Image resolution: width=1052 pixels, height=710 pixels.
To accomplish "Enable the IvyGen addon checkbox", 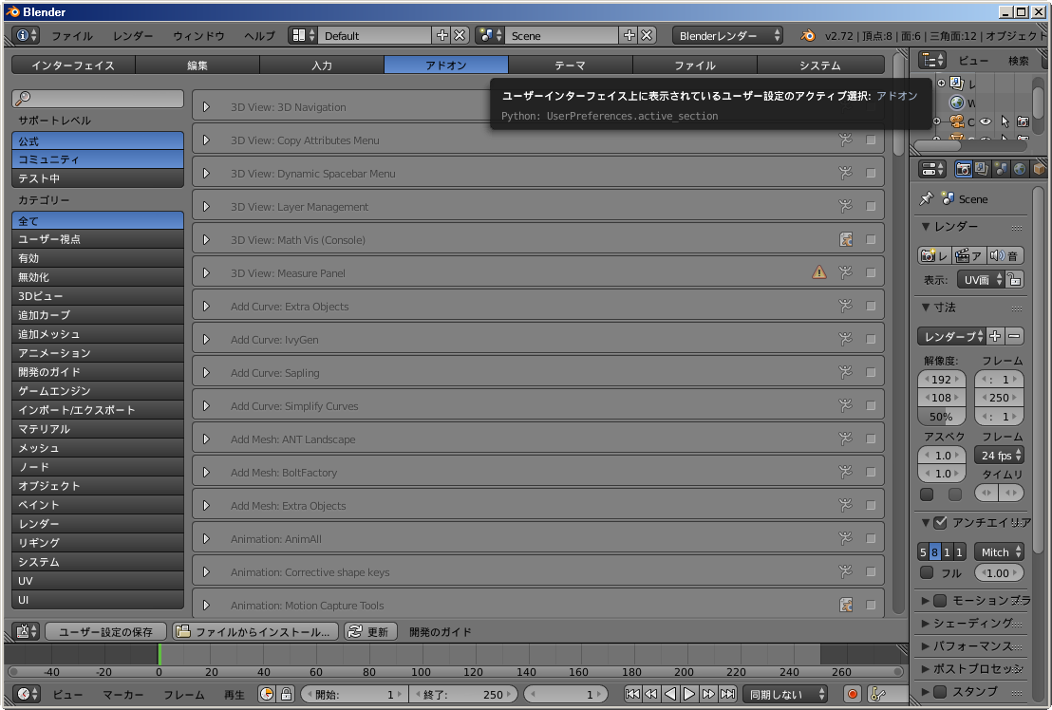I will pos(871,339).
